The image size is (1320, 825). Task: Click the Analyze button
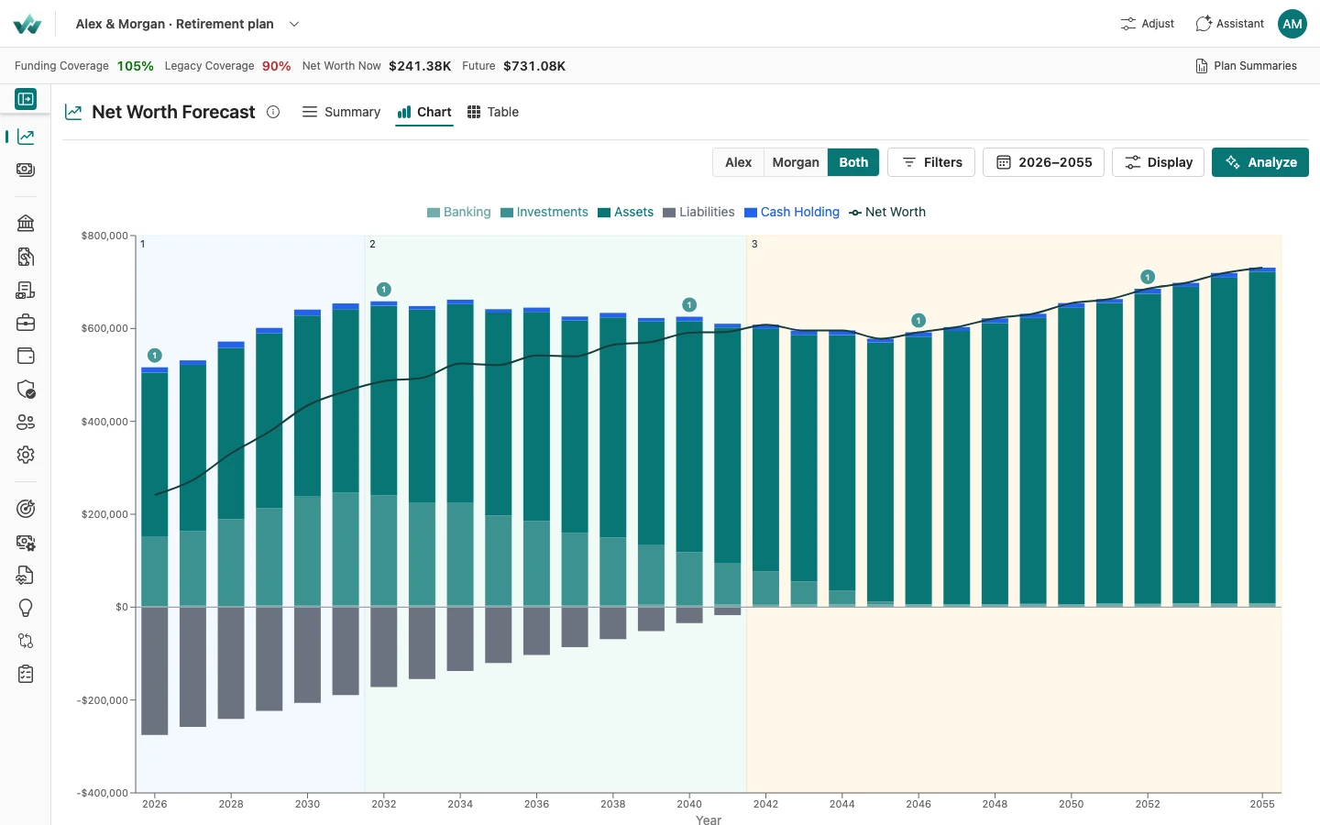[1260, 162]
